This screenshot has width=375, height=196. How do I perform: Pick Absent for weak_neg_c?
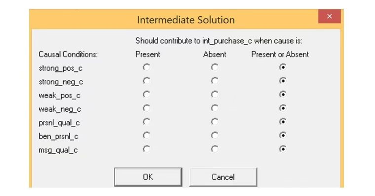(215, 108)
